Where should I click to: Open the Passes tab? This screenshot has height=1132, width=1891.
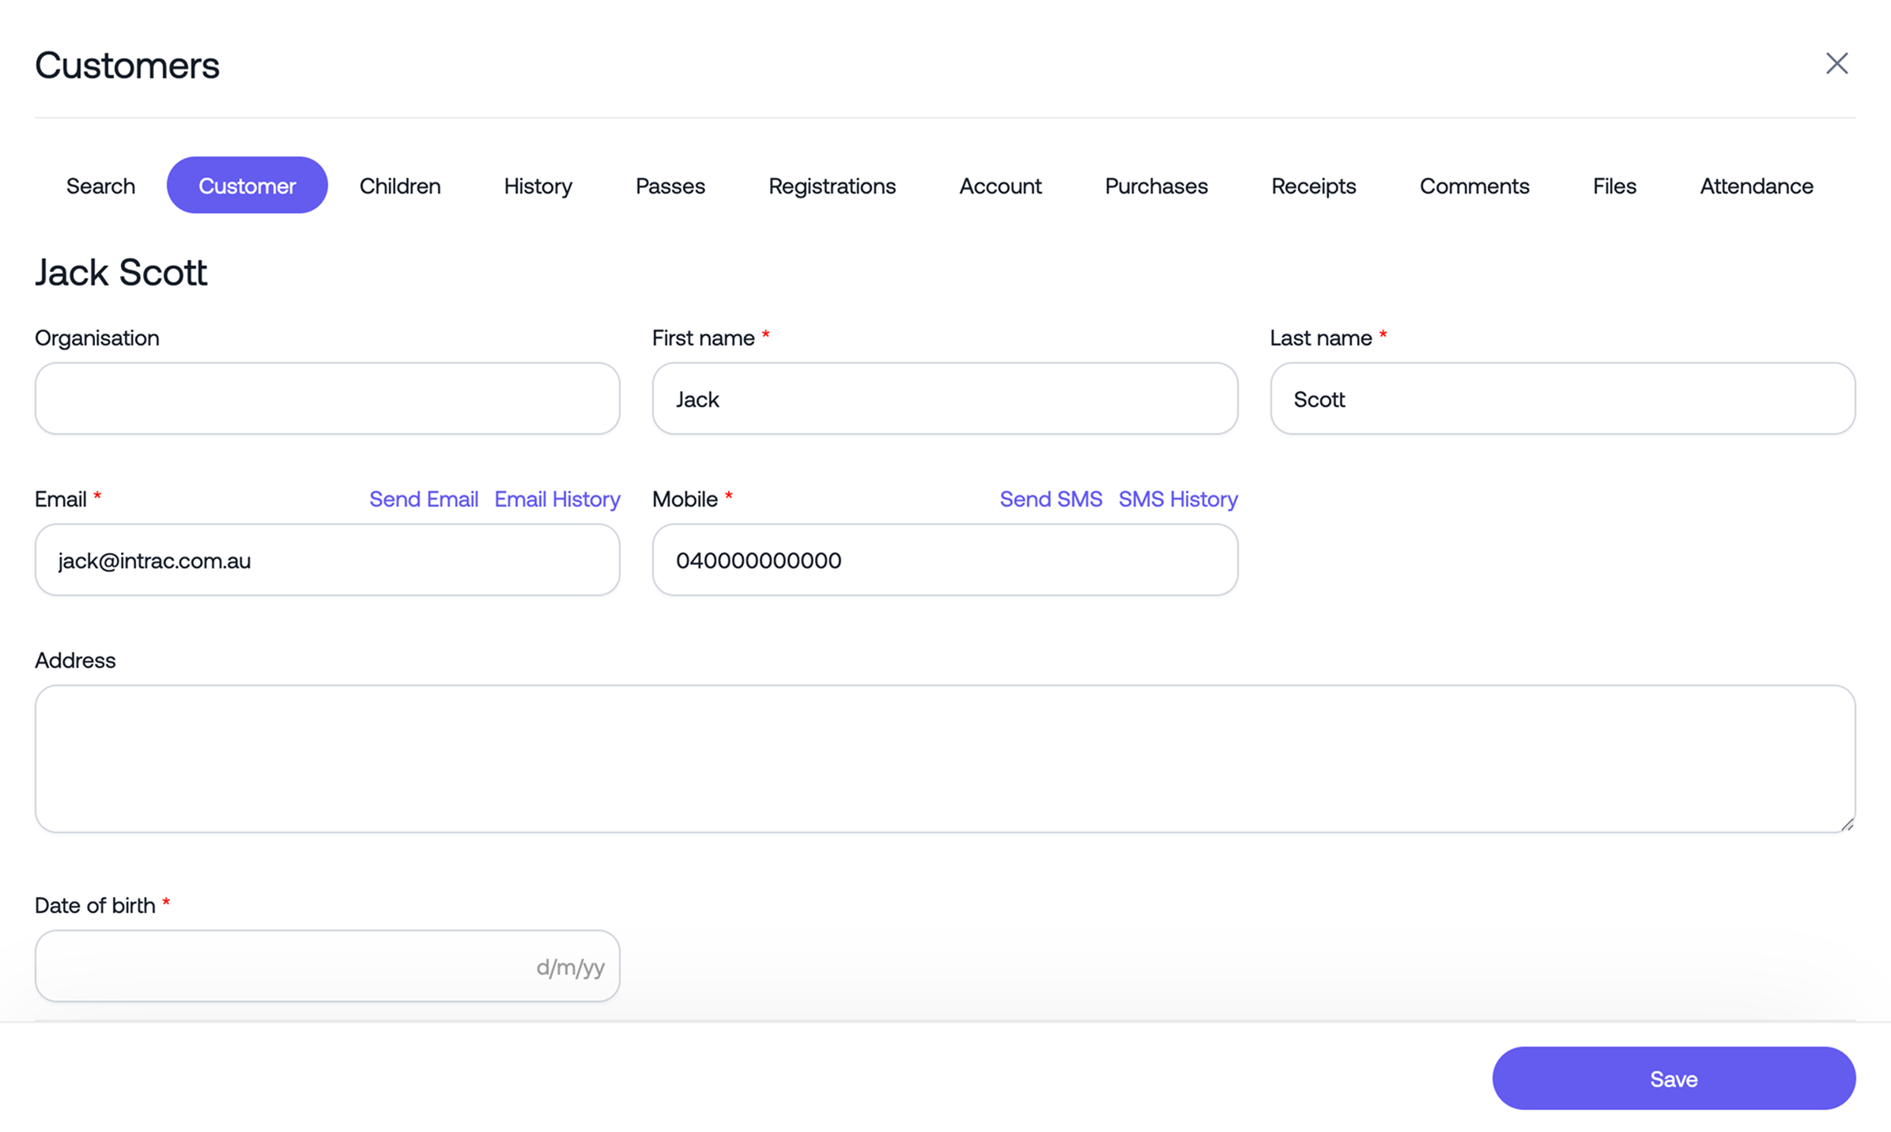pyautogui.click(x=670, y=185)
